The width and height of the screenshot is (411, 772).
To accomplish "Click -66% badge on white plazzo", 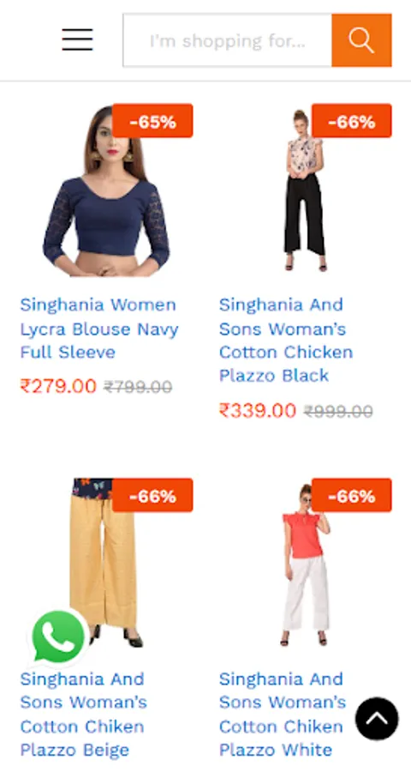I will 352,495.
